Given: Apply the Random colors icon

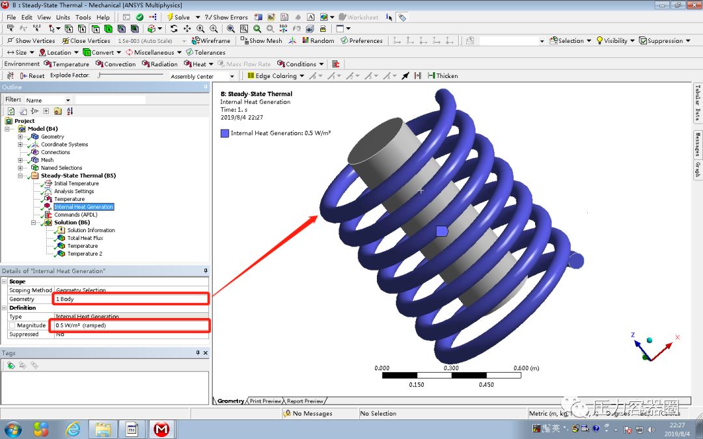Looking at the screenshot, I should click(x=318, y=40).
